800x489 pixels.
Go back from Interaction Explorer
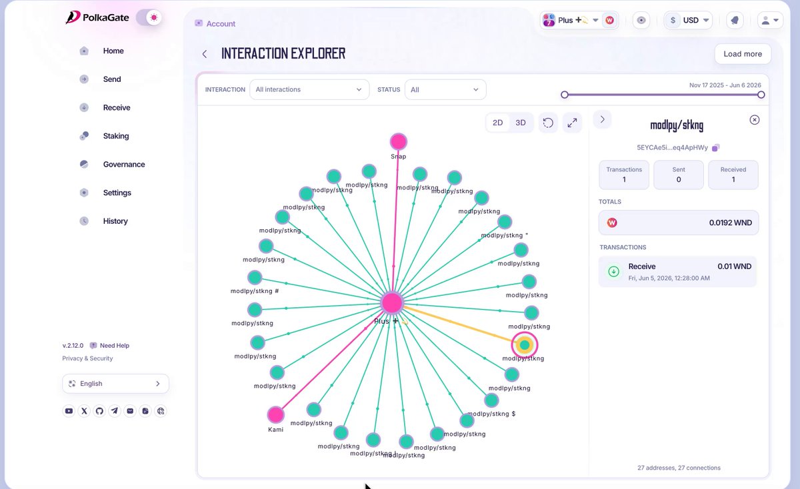pos(205,54)
